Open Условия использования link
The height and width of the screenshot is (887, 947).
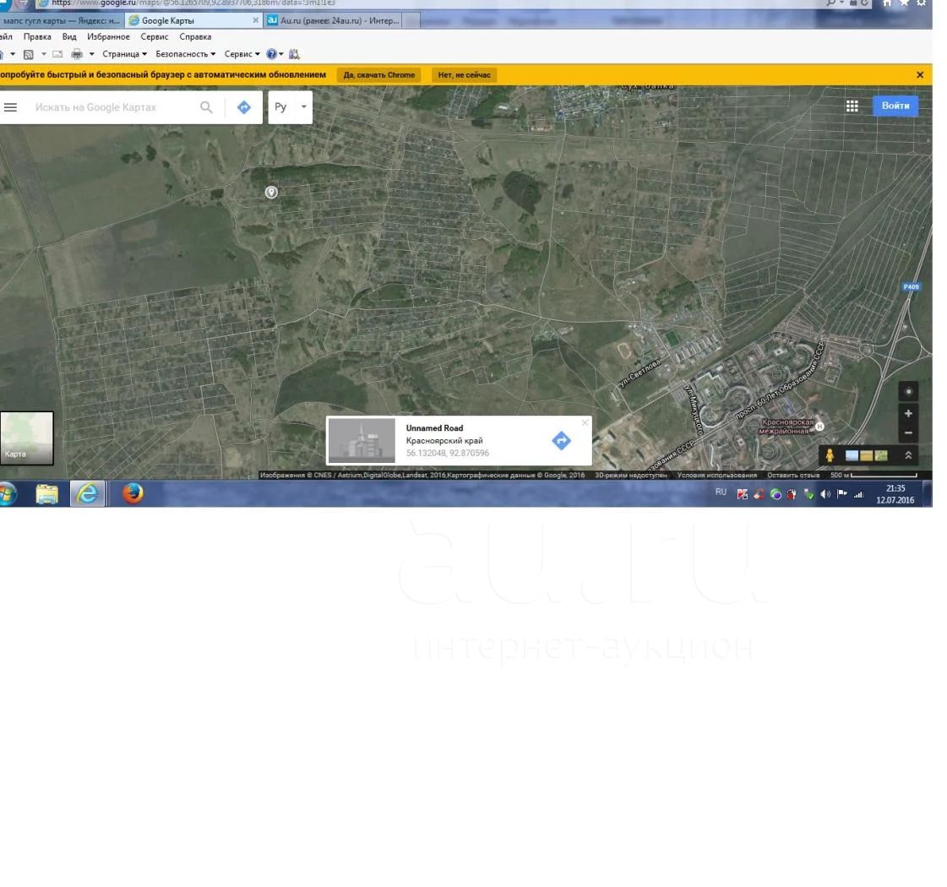pyautogui.click(x=717, y=476)
